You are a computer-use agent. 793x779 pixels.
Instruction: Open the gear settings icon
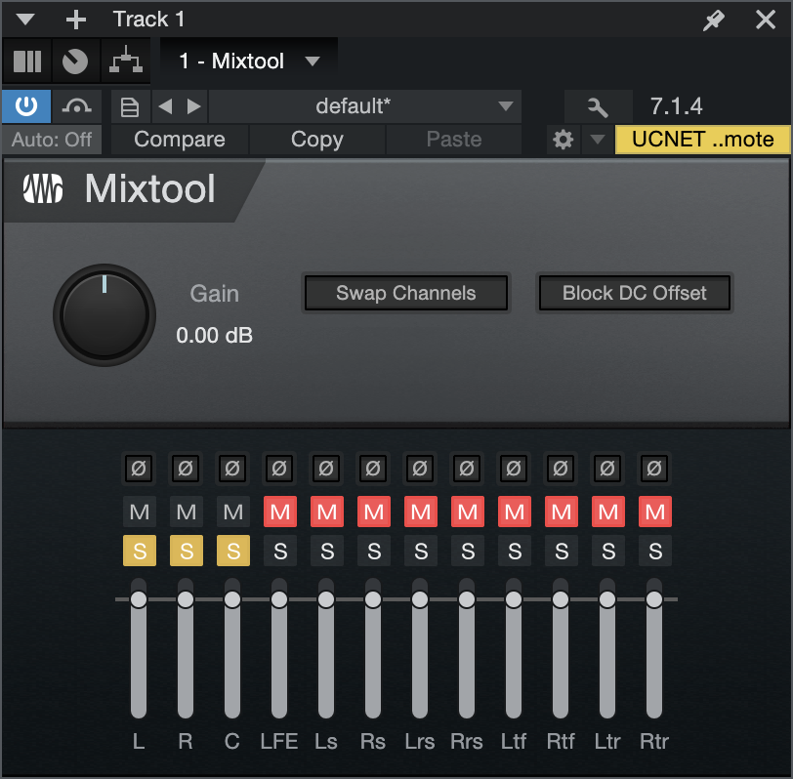coord(563,139)
